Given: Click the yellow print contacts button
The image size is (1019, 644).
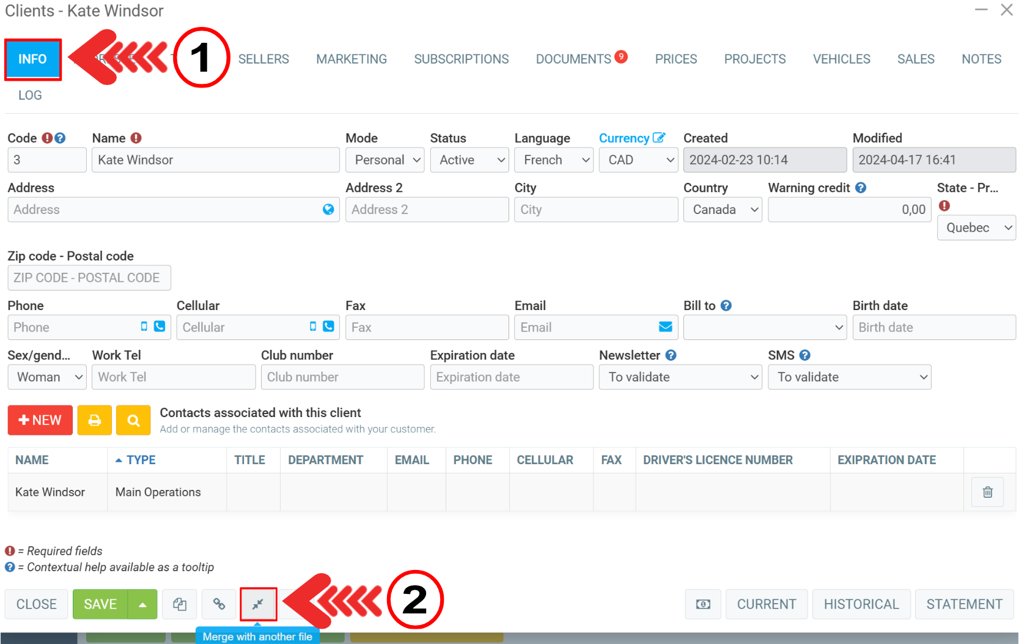Looking at the screenshot, I should click(x=94, y=420).
